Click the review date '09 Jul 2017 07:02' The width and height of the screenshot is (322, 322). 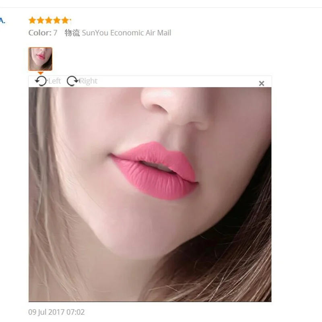coord(56,312)
